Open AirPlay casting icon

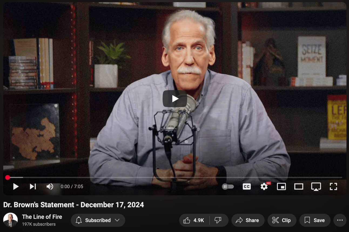(x=316, y=186)
